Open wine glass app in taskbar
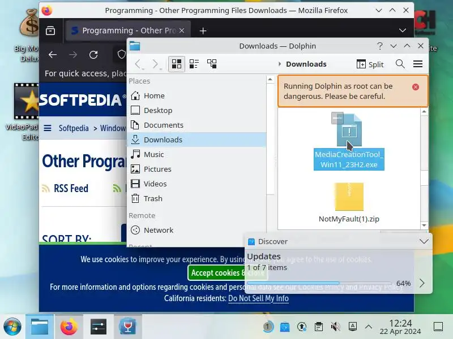This screenshot has height=339, width=453. tap(127, 327)
